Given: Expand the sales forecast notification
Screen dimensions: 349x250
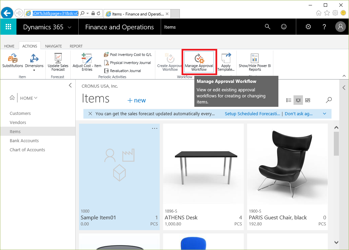Looking at the screenshot, I should point(324,114).
